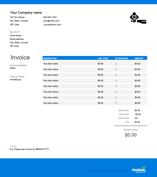This screenshot has width=157, height=177.
Task: Click the DESCRIPTION column header
Action: [x=50, y=58]
